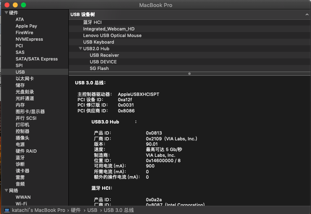This screenshot has width=311, height=214.
Task: Select 储存 storage entry
Action: pyautogui.click(x=20, y=85)
